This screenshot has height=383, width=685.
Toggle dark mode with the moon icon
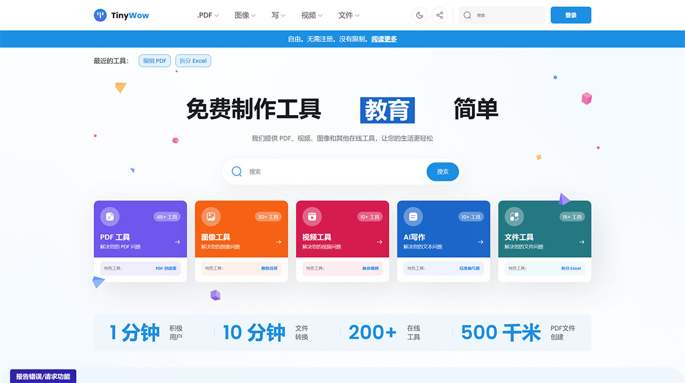pyautogui.click(x=420, y=15)
